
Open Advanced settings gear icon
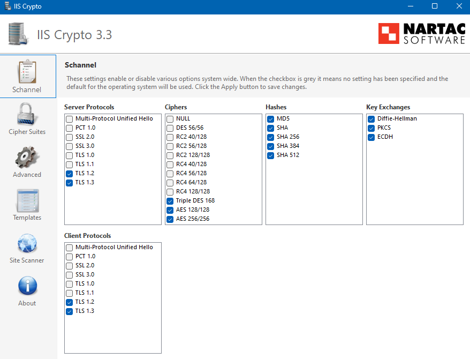(27, 157)
